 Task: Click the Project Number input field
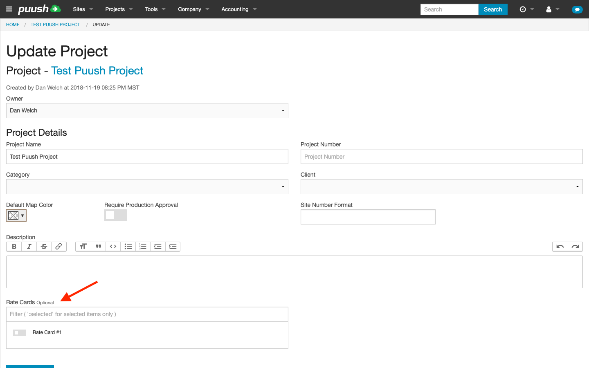[441, 156]
